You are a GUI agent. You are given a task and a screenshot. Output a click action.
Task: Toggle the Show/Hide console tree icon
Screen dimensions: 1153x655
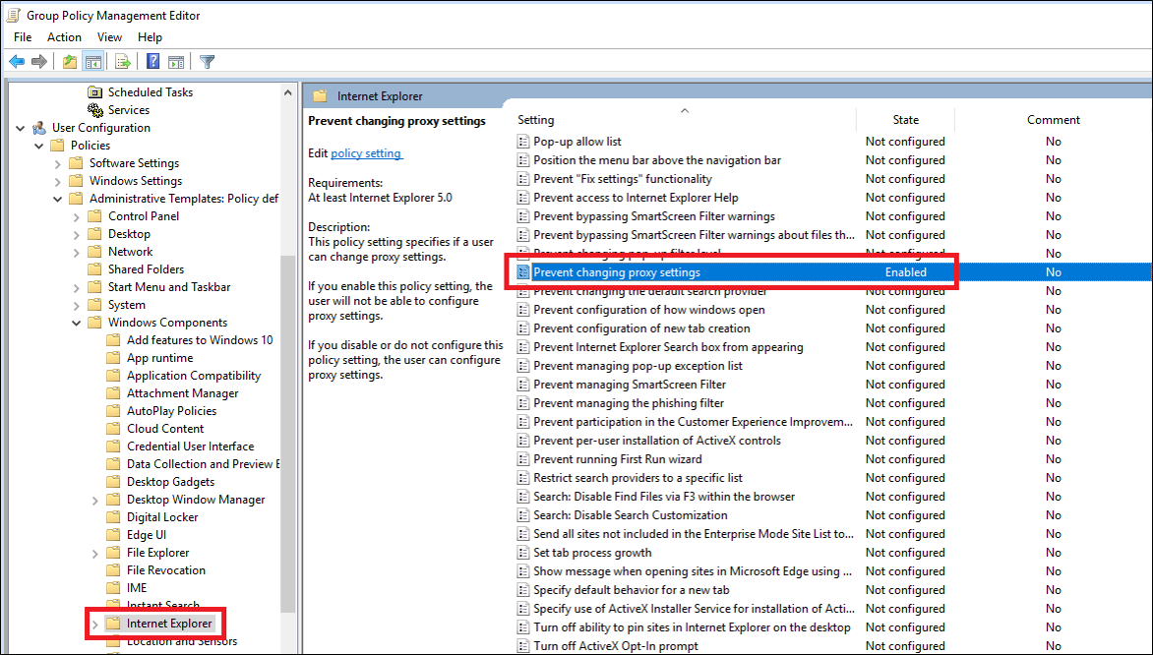pyautogui.click(x=92, y=62)
